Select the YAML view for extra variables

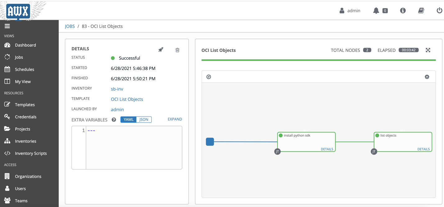click(128, 119)
